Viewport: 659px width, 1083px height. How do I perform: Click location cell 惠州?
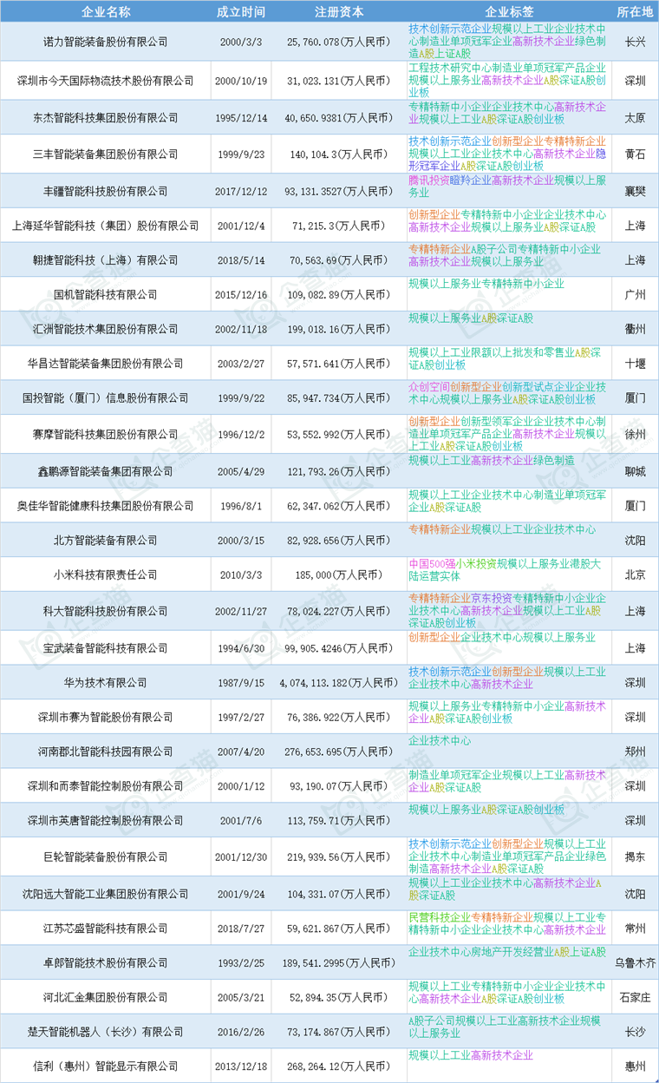[x=635, y=1067]
